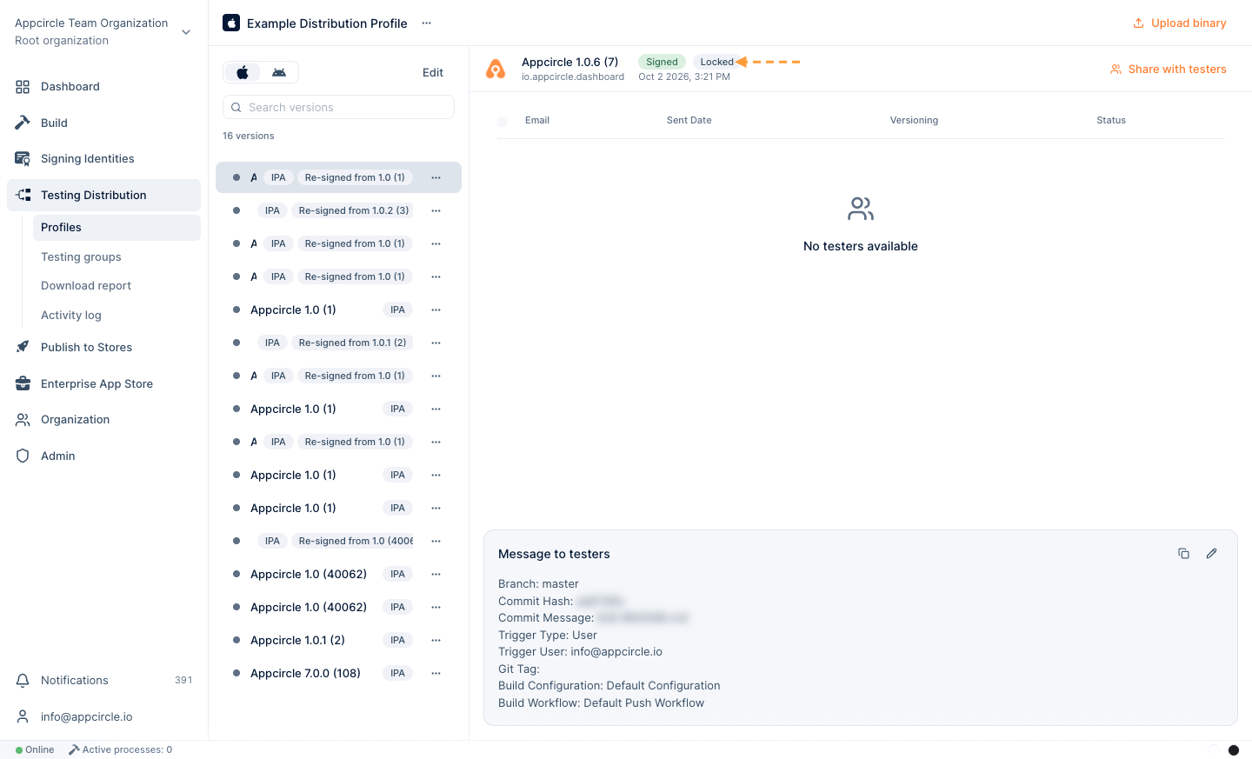The height and width of the screenshot is (759, 1252).
Task: Open options menu for Re-signed from 1.0.2 (3)
Action: point(436,210)
